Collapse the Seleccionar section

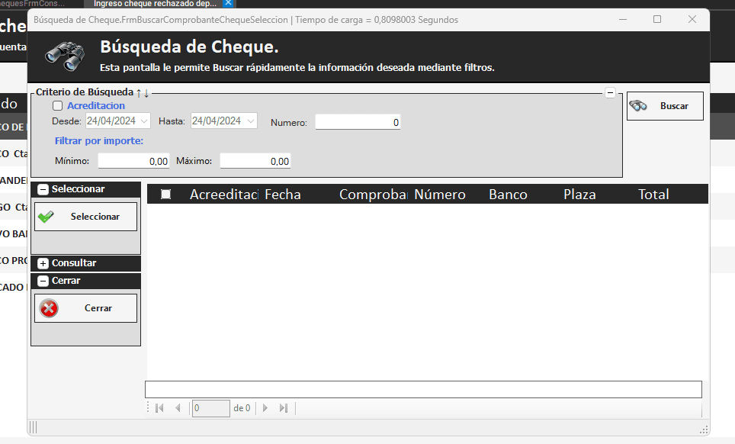(x=43, y=189)
